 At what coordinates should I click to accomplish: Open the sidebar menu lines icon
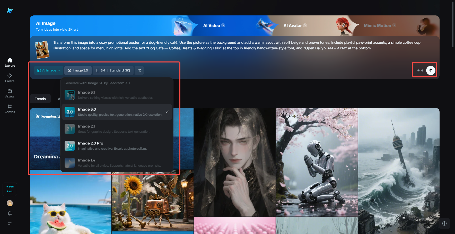click(10, 224)
